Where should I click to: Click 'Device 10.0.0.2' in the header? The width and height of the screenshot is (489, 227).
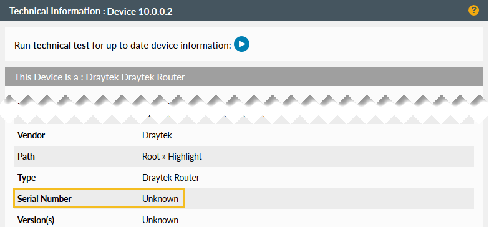(x=140, y=11)
